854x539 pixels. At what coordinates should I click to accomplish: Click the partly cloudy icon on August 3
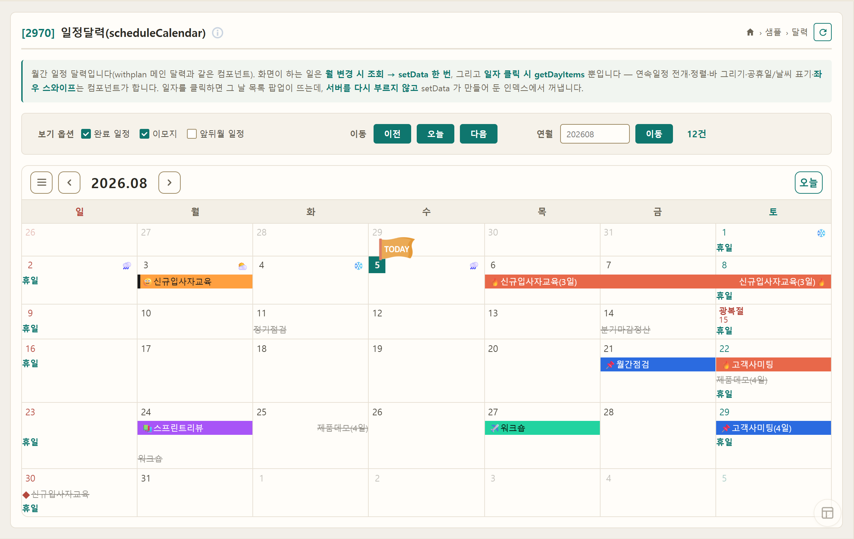(x=243, y=266)
